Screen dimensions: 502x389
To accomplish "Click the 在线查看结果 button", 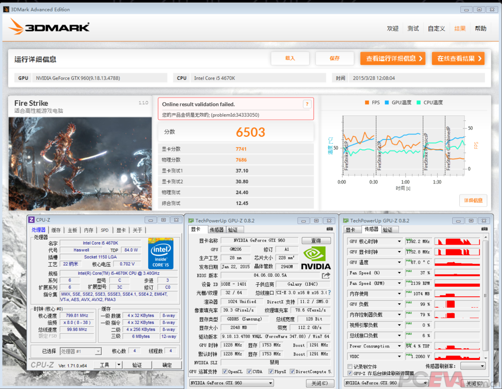I will [x=458, y=59].
